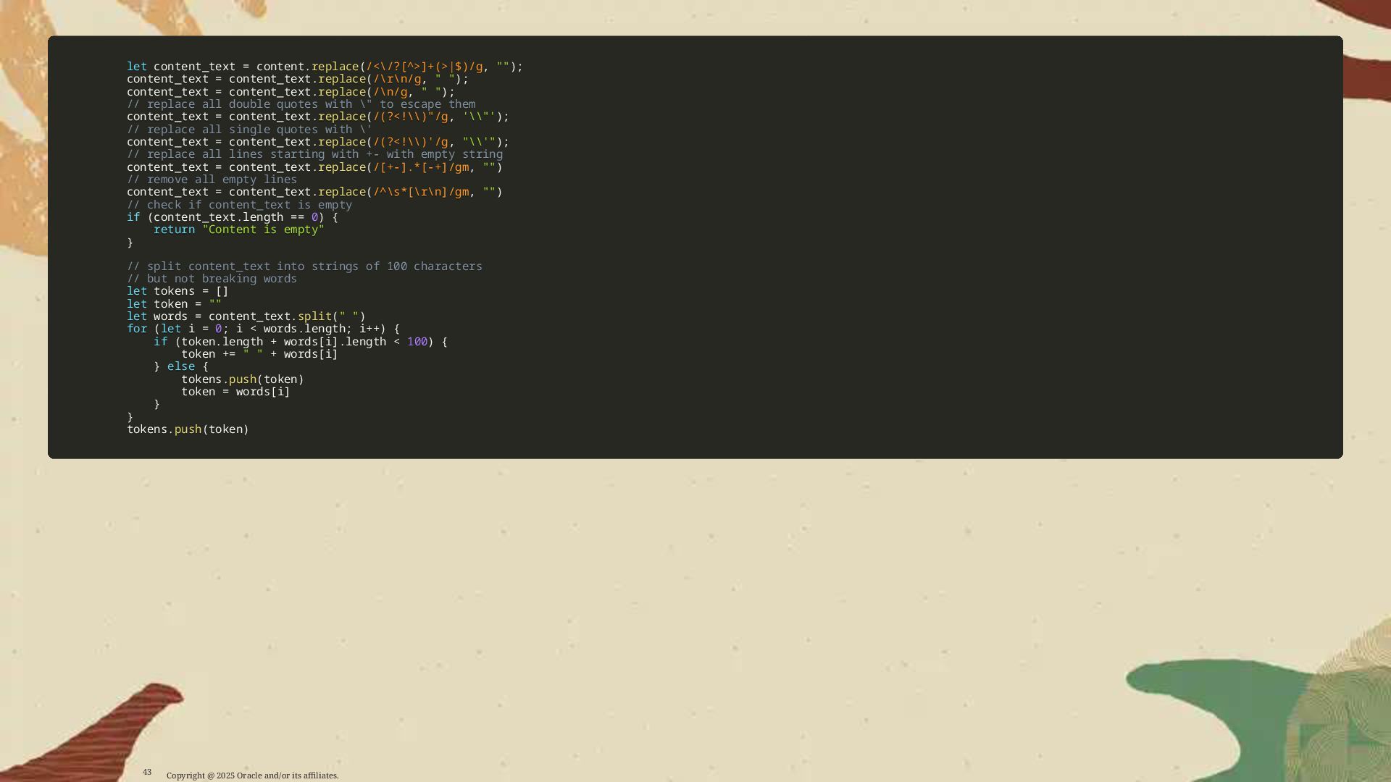Click the number 100 in the if condition
Image resolution: width=1391 pixels, height=782 pixels.
coord(417,342)
